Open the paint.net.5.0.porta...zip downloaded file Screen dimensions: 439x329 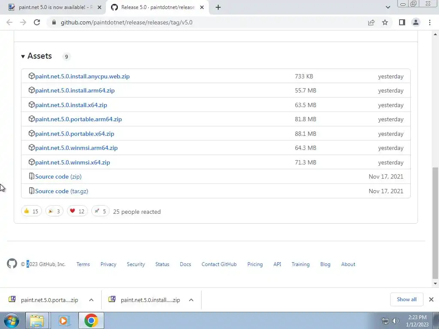[x=43, y=300]
